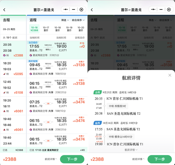Tap Hawaiian Airlines logo on 17:55 return flight

tap(31, 55)
